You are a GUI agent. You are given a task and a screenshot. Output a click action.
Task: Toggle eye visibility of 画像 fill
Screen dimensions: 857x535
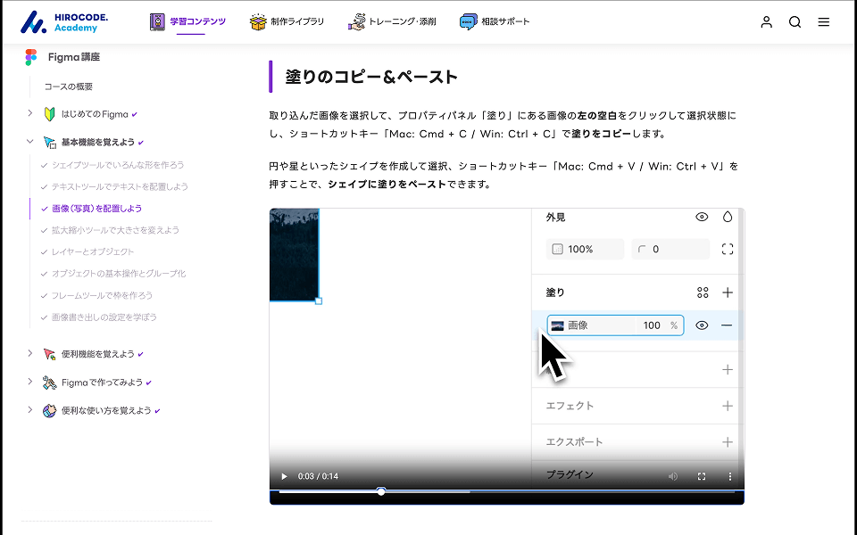coord(702,325)
